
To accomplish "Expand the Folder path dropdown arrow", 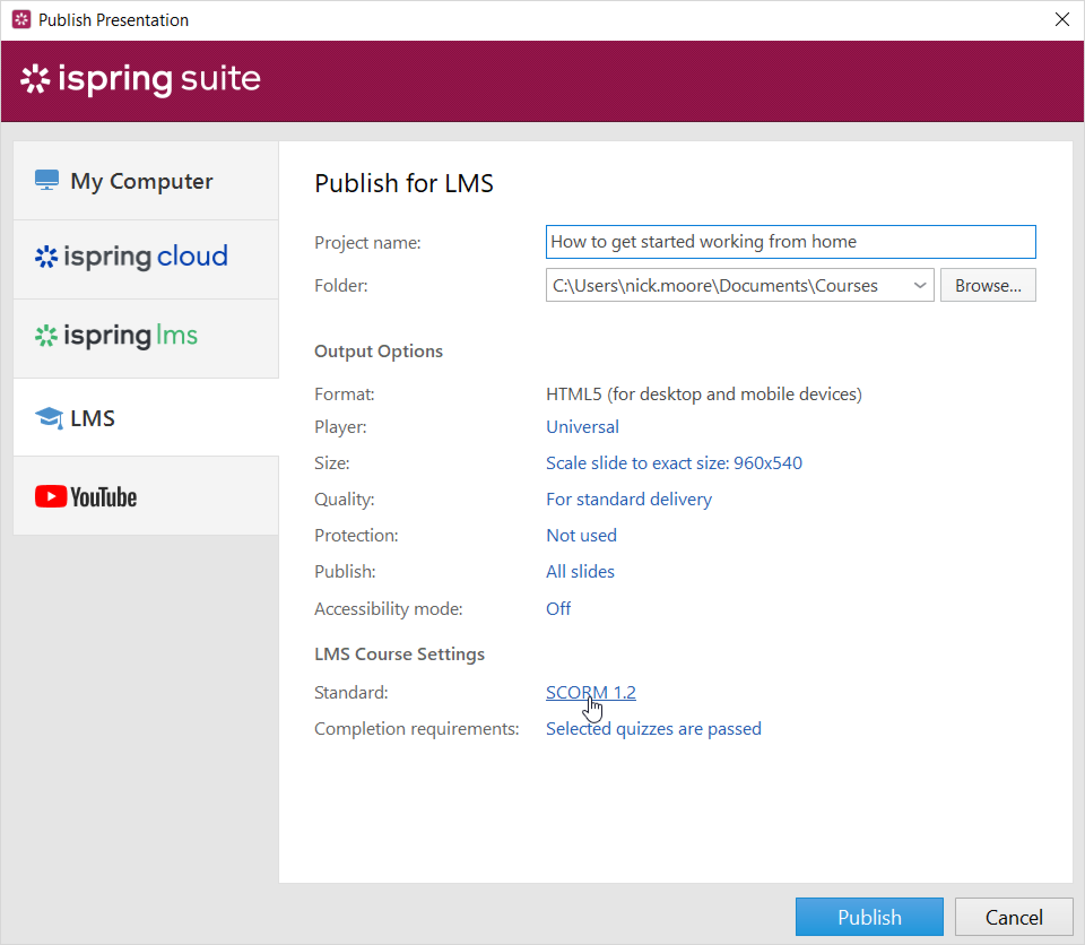I will pyautogui.click(x=919, y=285).
